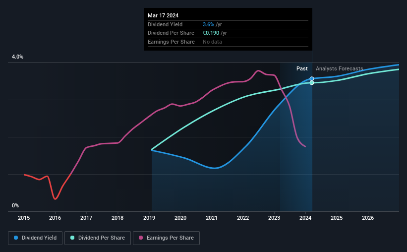This screenshot has width=407, height=252.
Task: Click the 2017 x-axis label
Action: tap(86, 218)
